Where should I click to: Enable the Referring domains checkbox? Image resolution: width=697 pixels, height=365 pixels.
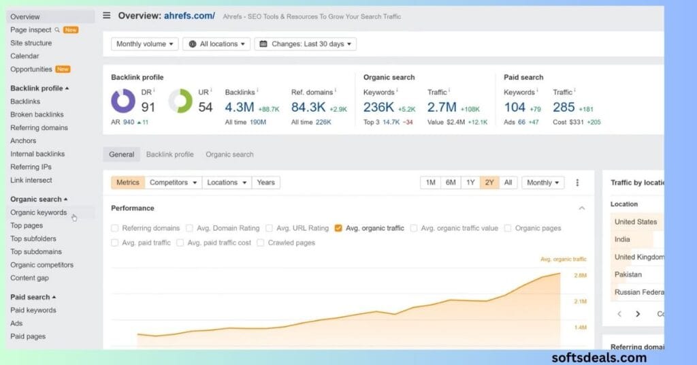pyautogui.click(x=114, y=228)
